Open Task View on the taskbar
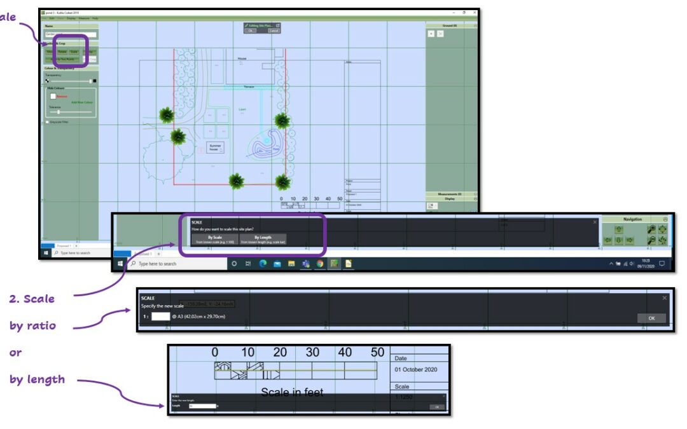The width and height of the screenshot is (687, 429). coord(248,264)
